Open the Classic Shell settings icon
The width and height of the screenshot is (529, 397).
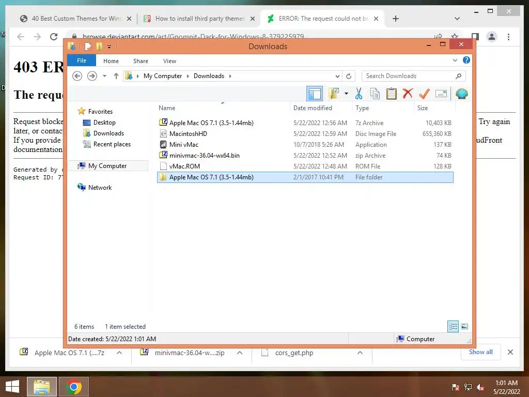pos(461,94)
